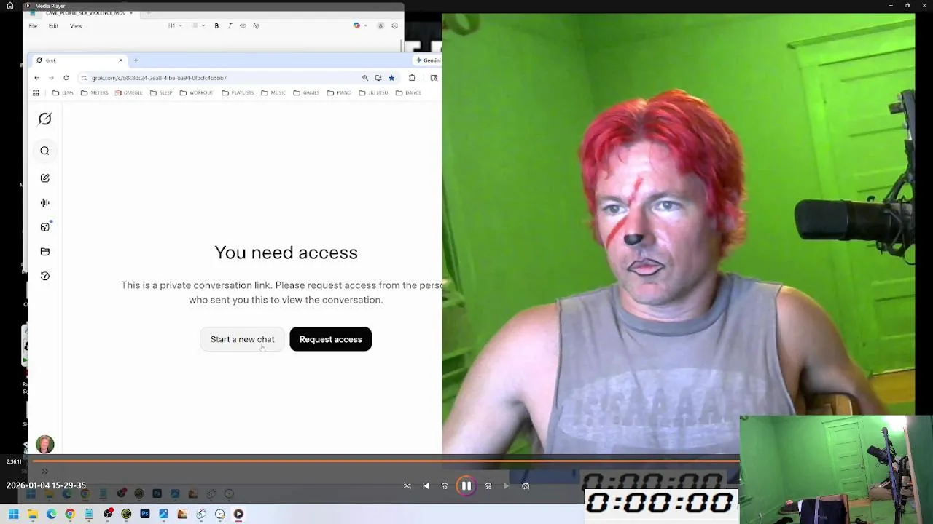
Task: Click the Gemini button in the browser
Action: 427,60
